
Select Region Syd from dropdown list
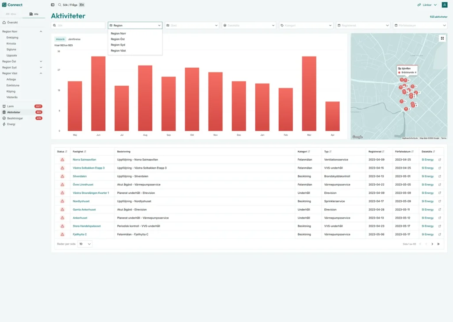(118, 45)
